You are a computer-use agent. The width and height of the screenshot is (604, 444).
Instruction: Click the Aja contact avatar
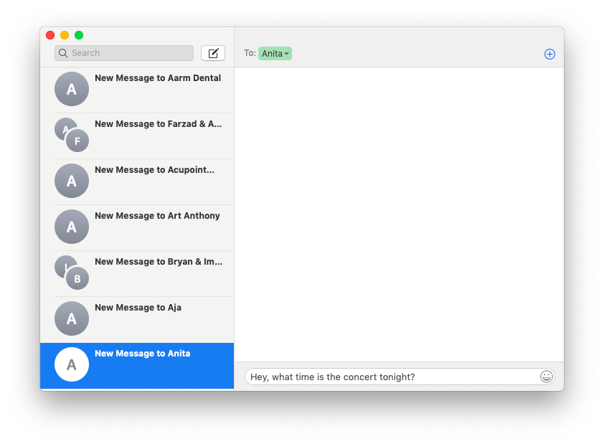click(72, 318)
